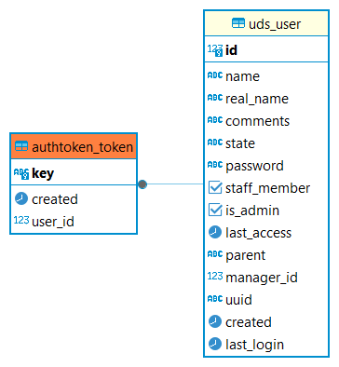Select the last_access column text
The height and width of the screenshot is (367, 339).
click(x=259, y=233)
